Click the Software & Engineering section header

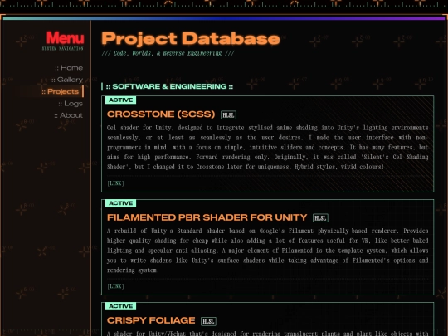click(x=169, y=86)
